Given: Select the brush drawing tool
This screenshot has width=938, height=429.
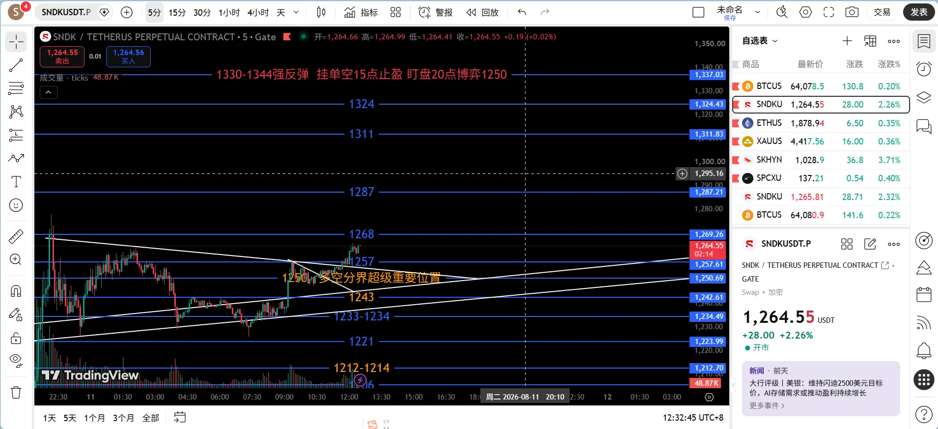Looking at the screenshot, I should pos(16,158).
